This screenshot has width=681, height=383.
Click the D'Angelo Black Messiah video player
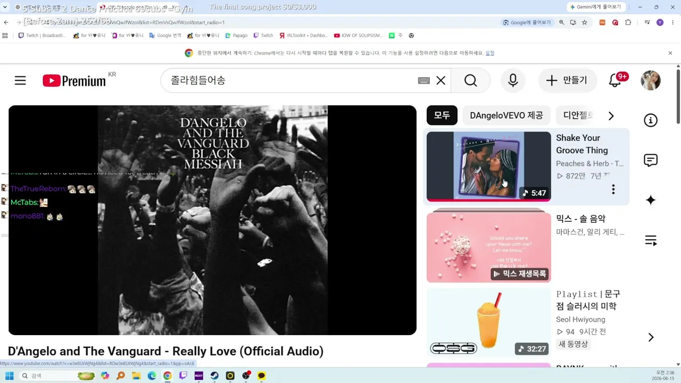click(x=212, y=220)
